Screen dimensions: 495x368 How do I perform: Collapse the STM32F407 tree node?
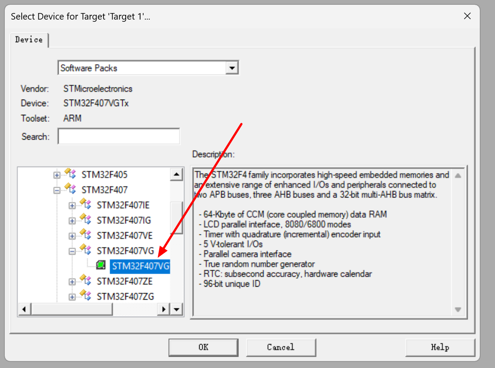click(x=57, y=191)
